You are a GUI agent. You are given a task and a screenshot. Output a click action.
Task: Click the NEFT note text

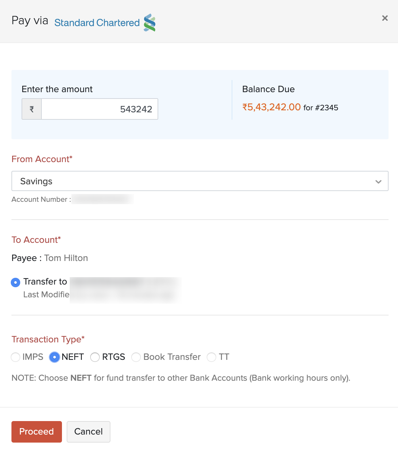tap(181, 378)
